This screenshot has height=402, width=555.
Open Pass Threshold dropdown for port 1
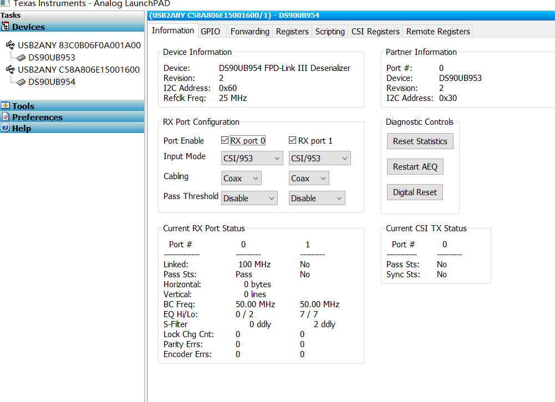(x=317, y=198)
